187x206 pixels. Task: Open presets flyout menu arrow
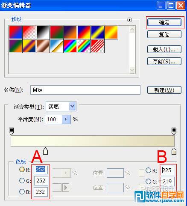(x=129, y=20)
